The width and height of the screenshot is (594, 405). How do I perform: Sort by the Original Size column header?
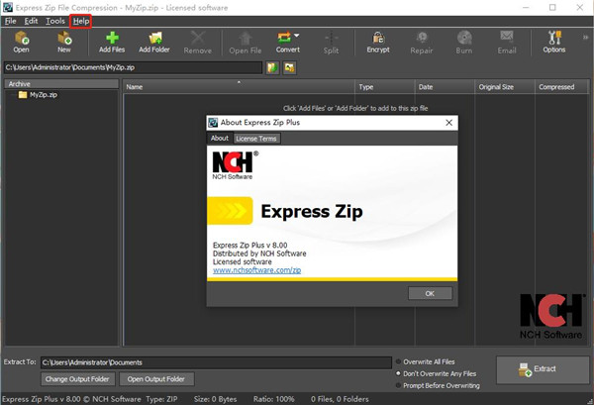[x=505, y=87]
